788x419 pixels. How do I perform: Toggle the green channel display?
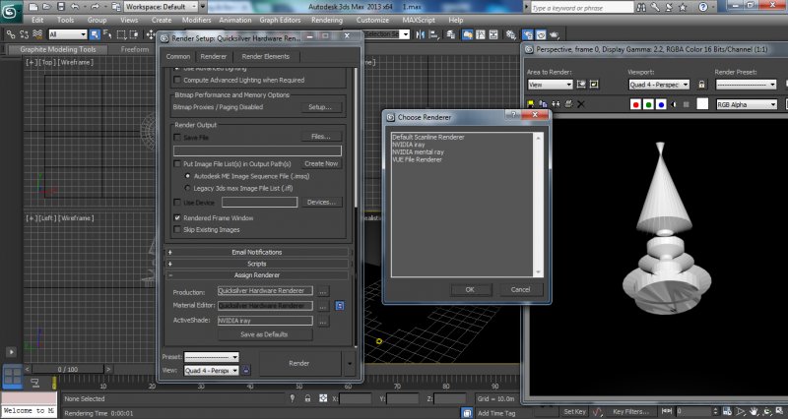pos(648,104)
